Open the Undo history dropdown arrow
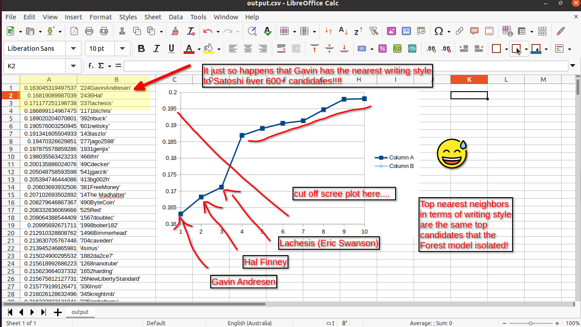This screenshot has height=327, width=581. (218, 31)
